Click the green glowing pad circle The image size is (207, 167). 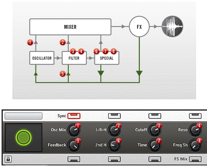click(24, 138)
